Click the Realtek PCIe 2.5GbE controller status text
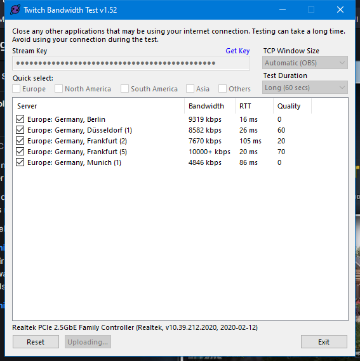 pyautogui.click(x=135, y=327)
